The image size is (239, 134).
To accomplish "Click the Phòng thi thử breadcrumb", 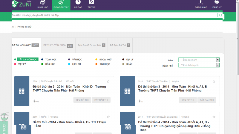I will [24, 27].
